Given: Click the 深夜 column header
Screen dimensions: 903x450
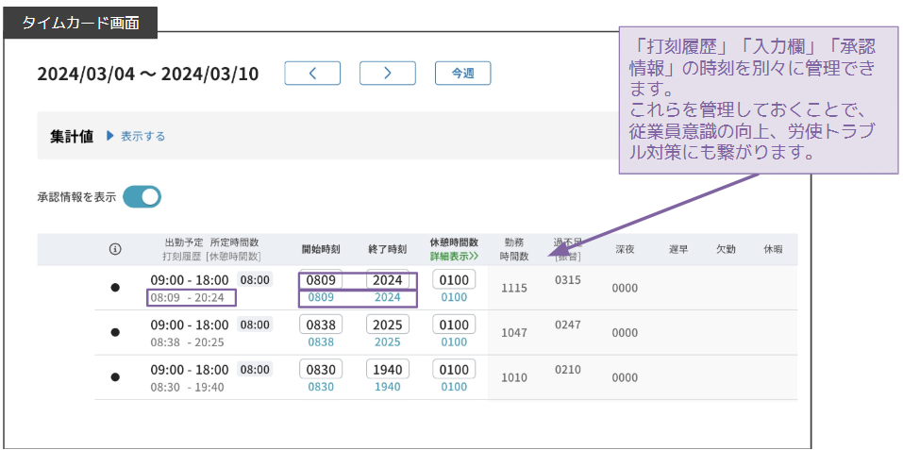Looking at the screenshot, I should point(625,249).
